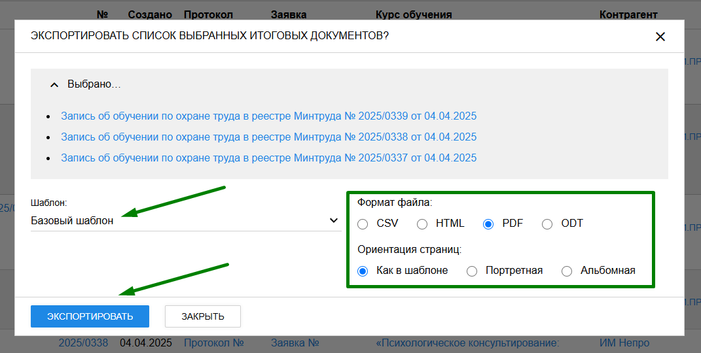Open record link № 2025/0337

point(269,158)
